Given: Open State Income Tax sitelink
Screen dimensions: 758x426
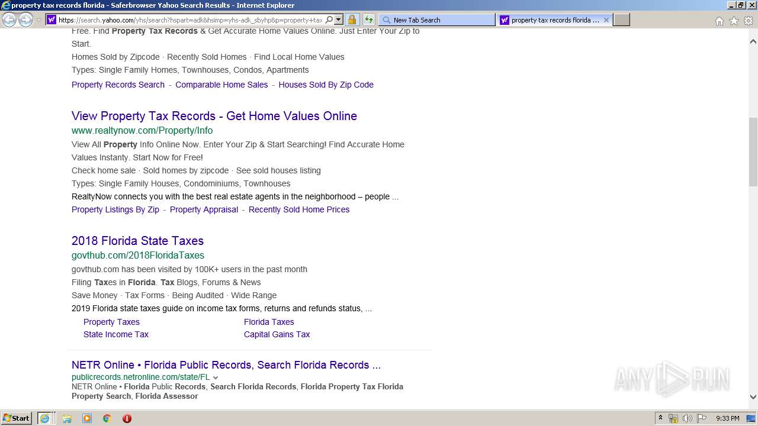Looking at the screenshot, I should (x=116, y=334).
